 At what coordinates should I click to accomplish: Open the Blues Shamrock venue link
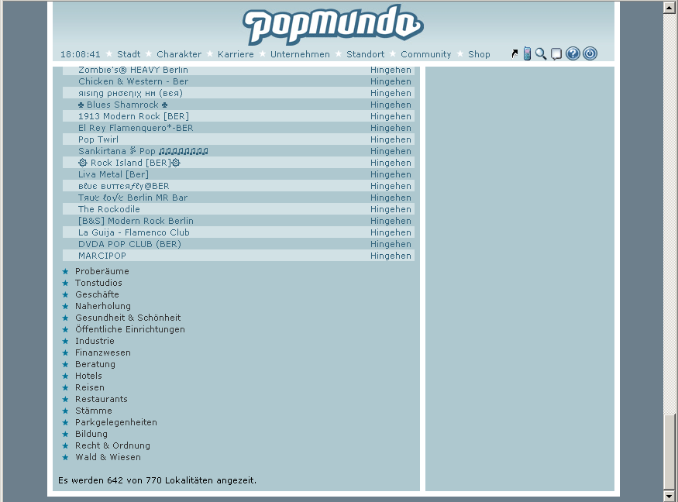pyautogui.click(x=122, y=105)
